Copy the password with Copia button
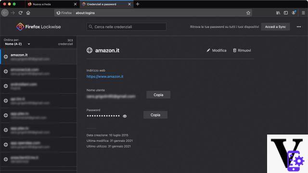Image resolution: width=308 pixels, height=173 pixels. pyautogui.click(x=155, y=115)
